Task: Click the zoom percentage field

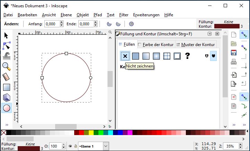Action: click(231, 146)
